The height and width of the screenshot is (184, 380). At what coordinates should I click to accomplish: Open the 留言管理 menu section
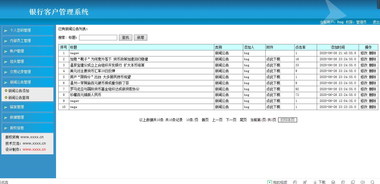(x=28, y=107)
